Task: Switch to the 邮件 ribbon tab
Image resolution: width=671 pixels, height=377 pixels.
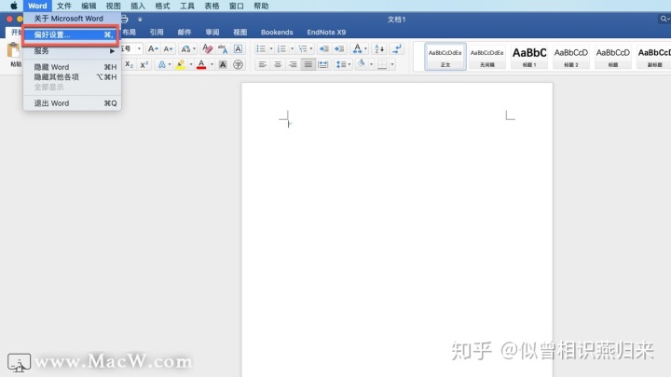Action: click(x=185, y=32)
